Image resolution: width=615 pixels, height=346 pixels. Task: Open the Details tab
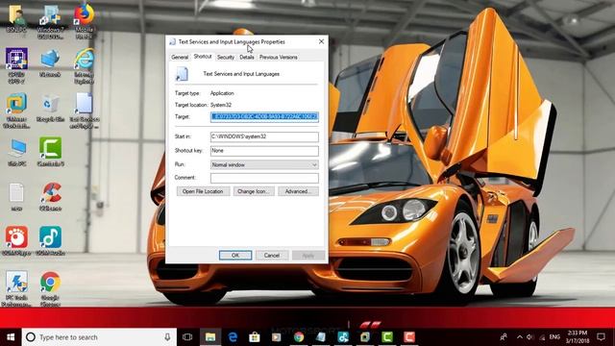(x=247, y=58)
